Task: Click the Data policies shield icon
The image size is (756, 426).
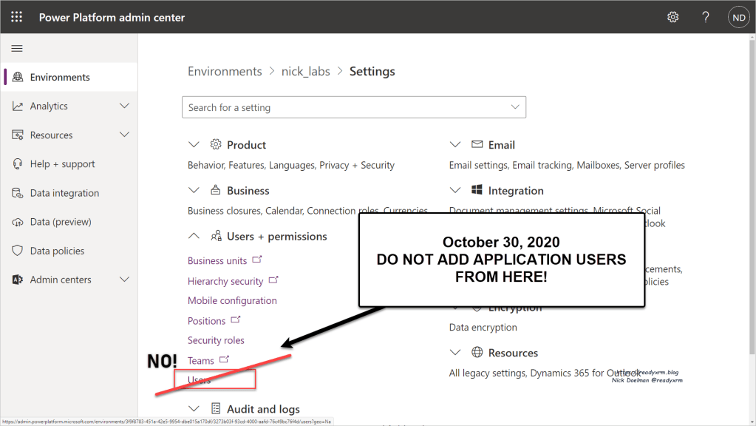Action: (x=18, y=251)
